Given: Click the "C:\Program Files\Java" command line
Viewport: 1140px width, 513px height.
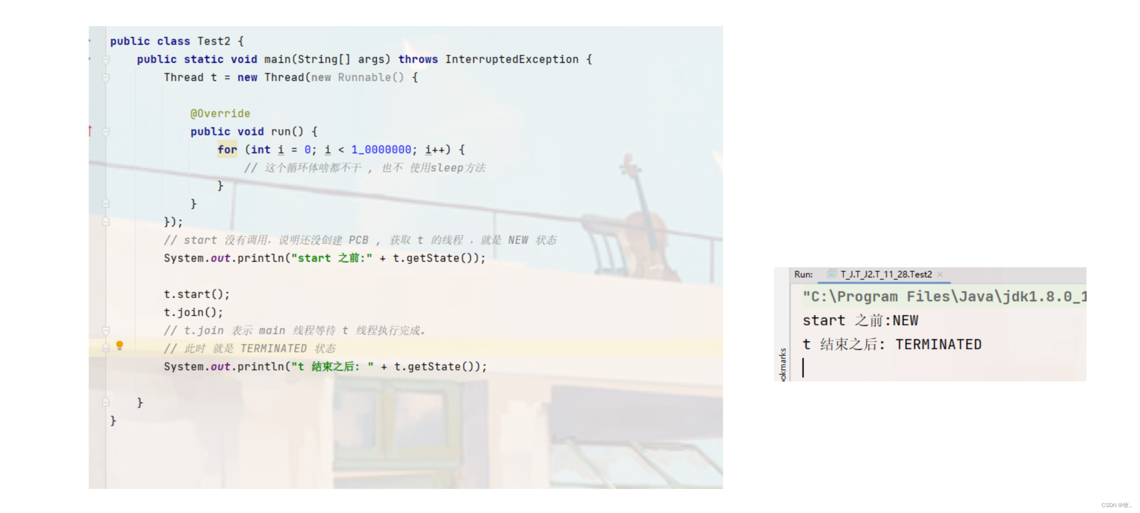Looking at the screenshot, I should pos(944,296).
